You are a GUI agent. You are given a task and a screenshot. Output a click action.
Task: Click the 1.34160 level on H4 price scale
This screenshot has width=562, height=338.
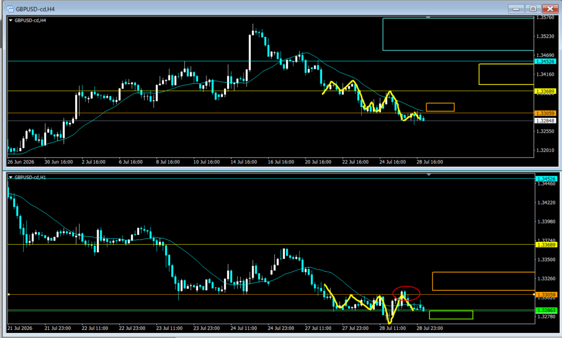pos(545,74)
